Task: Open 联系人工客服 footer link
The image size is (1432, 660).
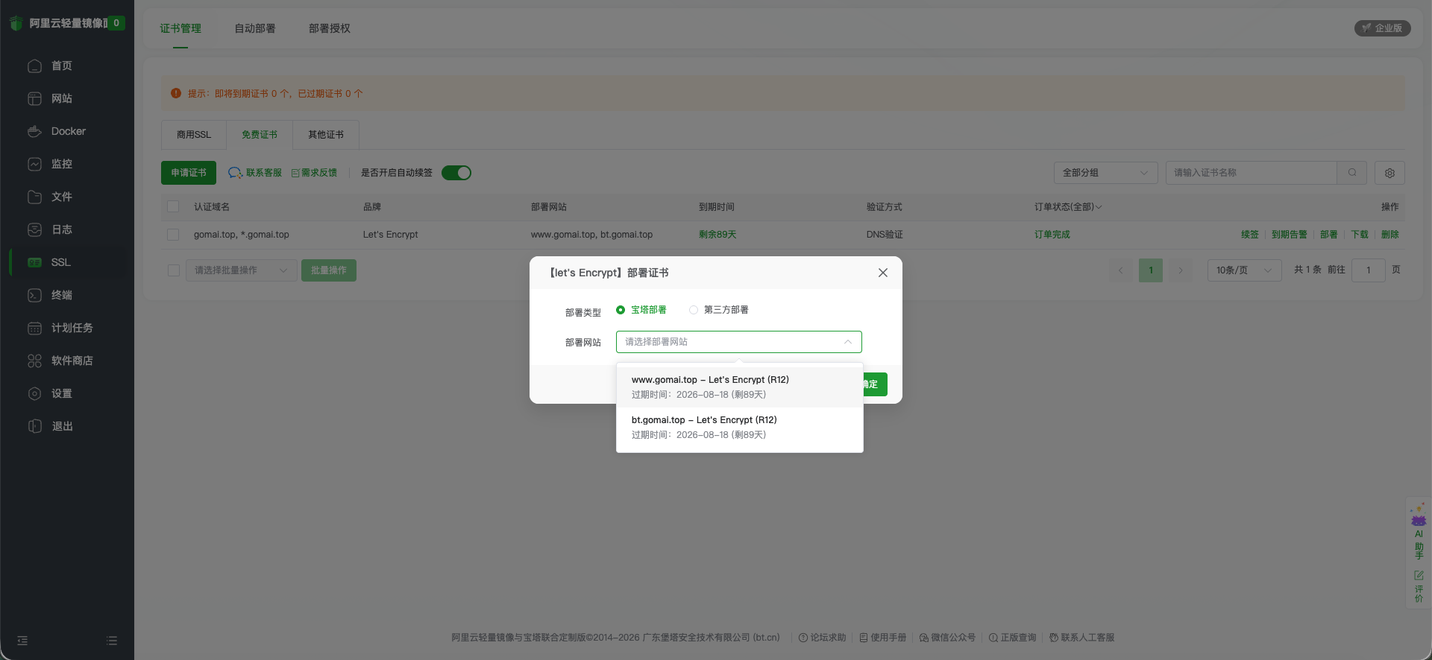Action: point(1082,638)
